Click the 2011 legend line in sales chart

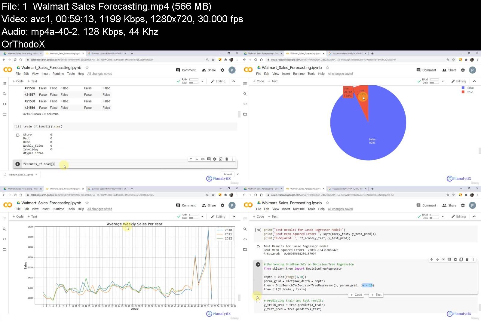click(224, 234)
